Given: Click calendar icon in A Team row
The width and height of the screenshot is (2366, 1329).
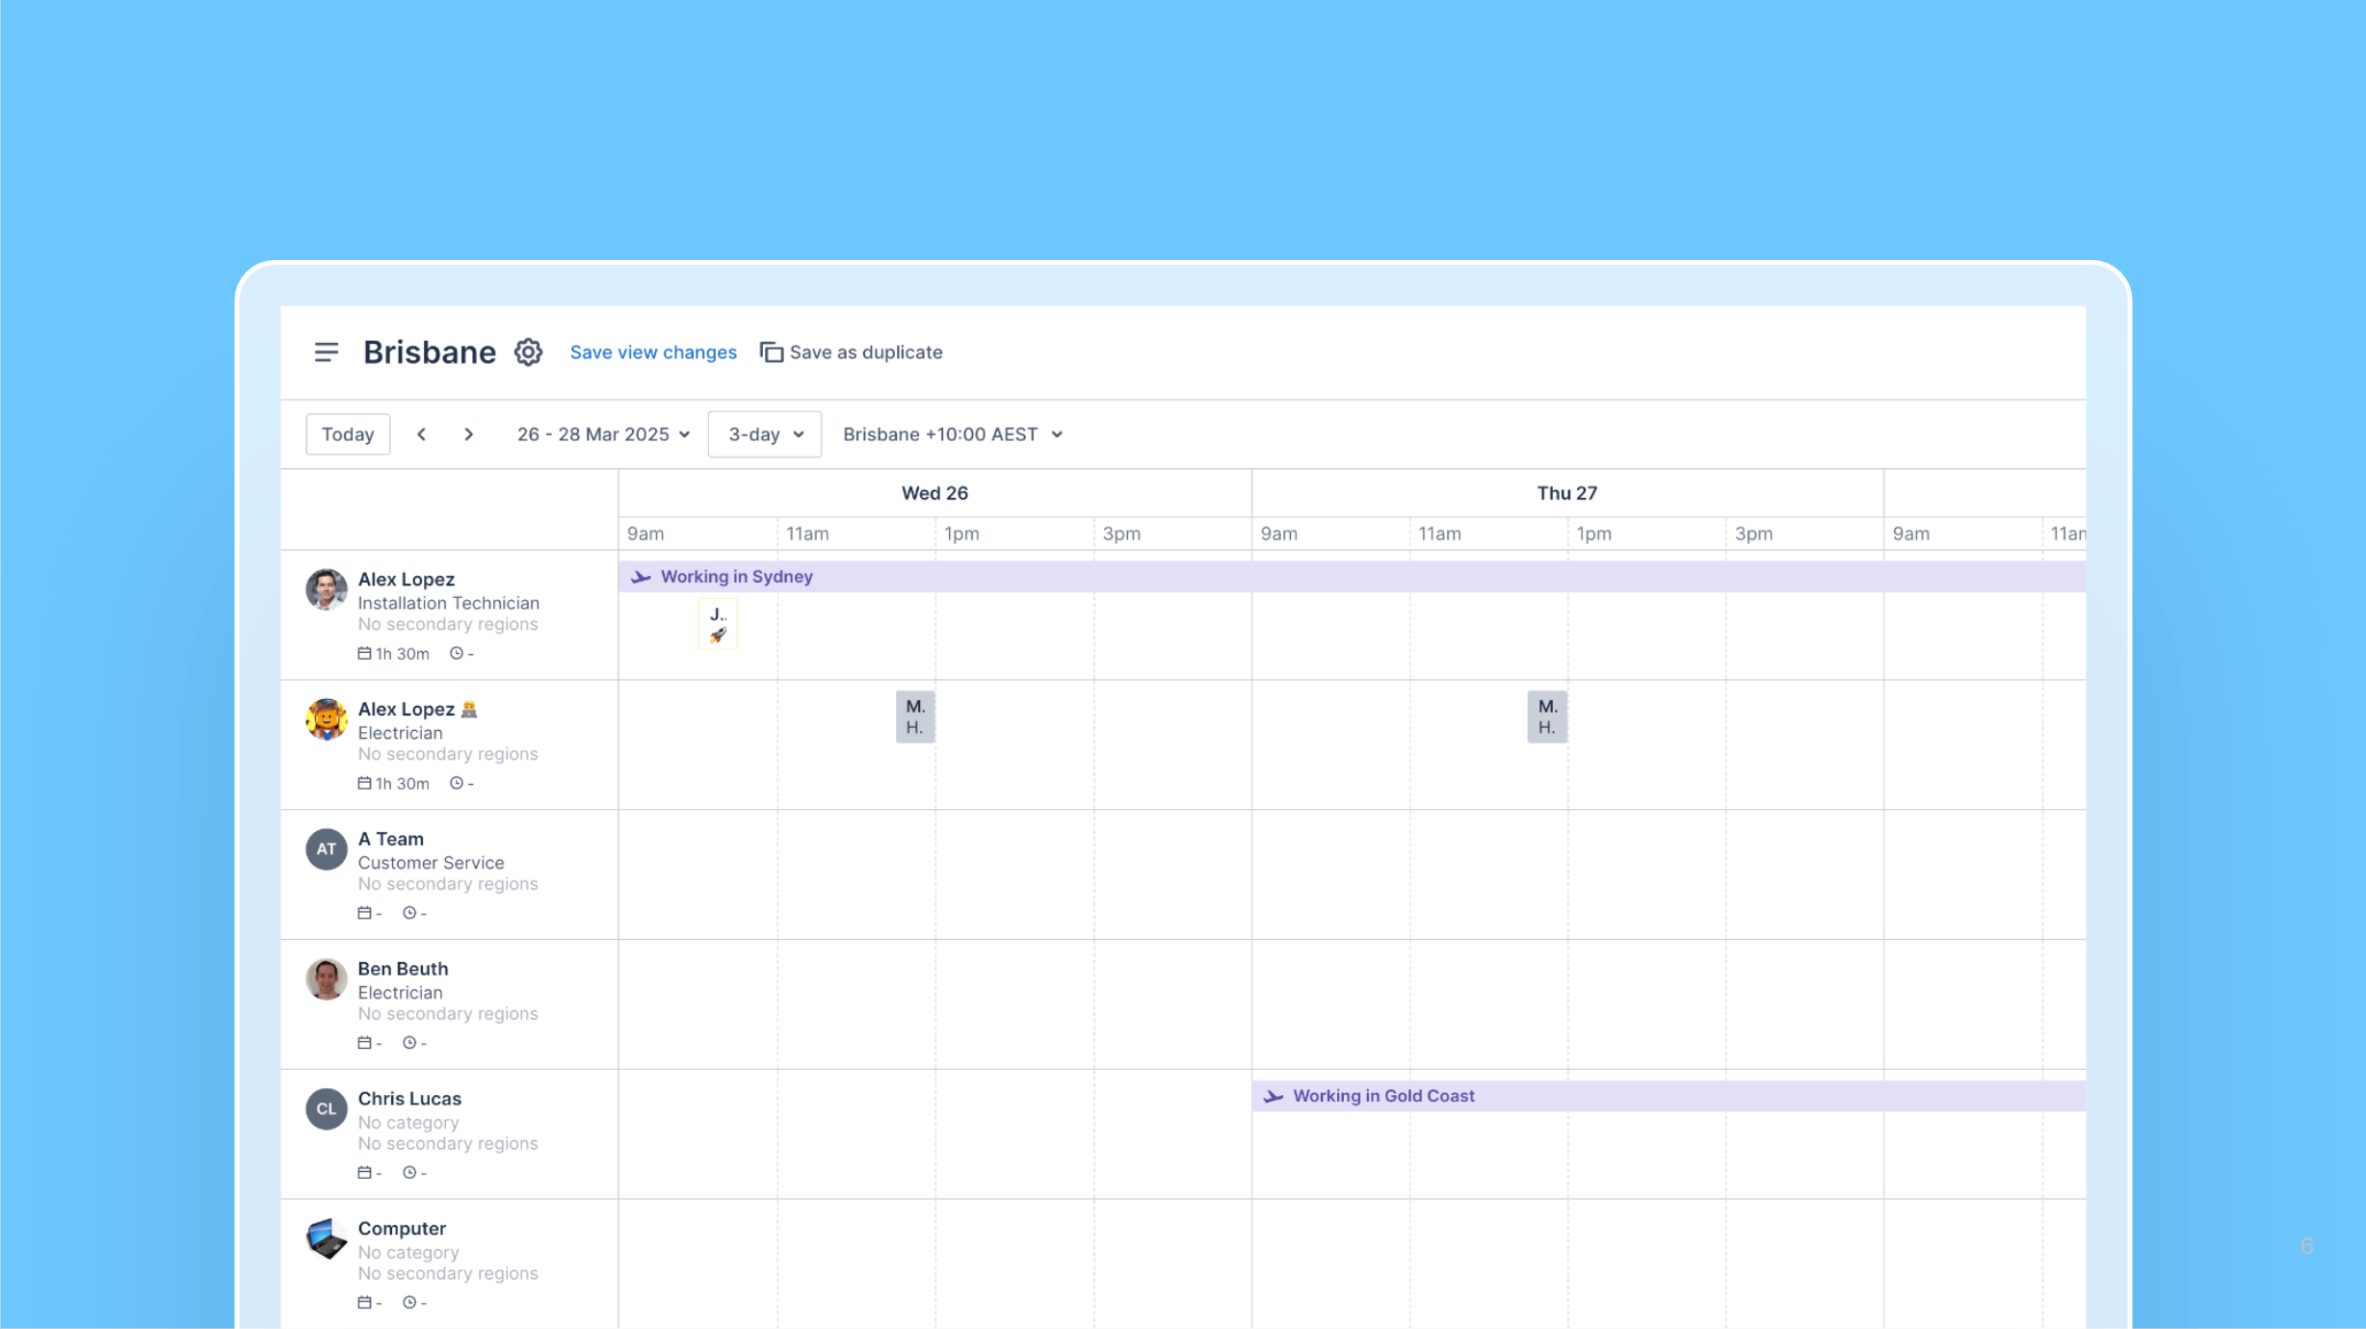Looking at the screenshot, I should [x=364, y=913].
